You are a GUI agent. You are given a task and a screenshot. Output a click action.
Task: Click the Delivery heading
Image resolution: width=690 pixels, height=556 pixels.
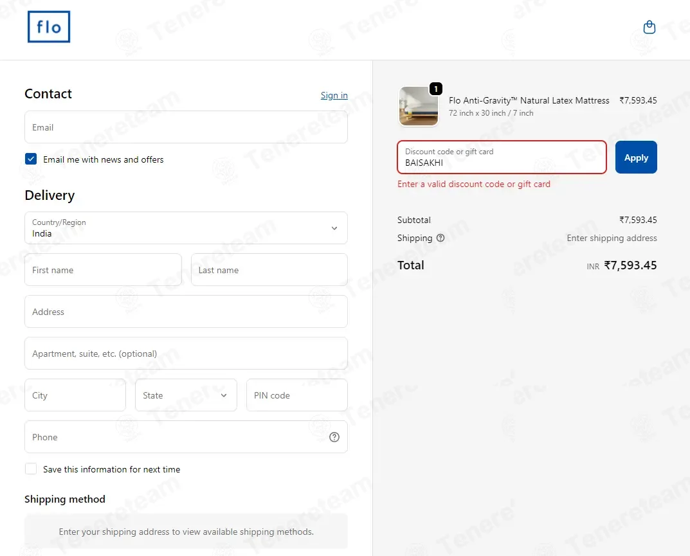pos(50,195)
